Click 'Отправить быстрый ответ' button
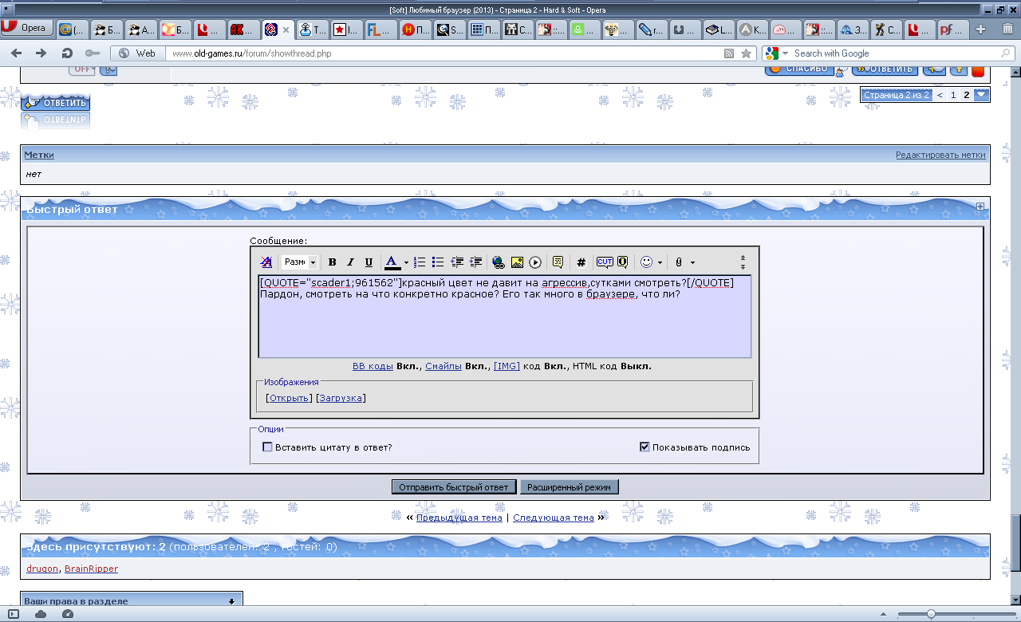 pos(454,486)
